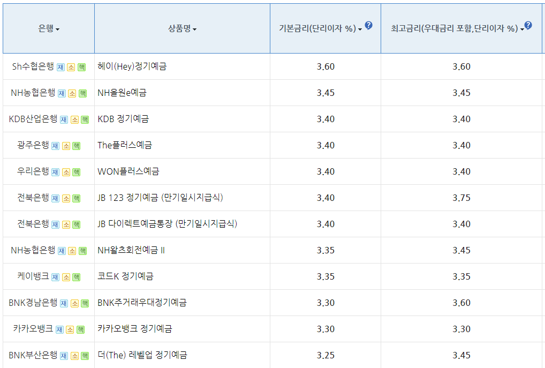The width and height of the screenshot is (545, 368).
Task: Click green 핵 badge beside BNK부산은행
Action: click(85, 356)
